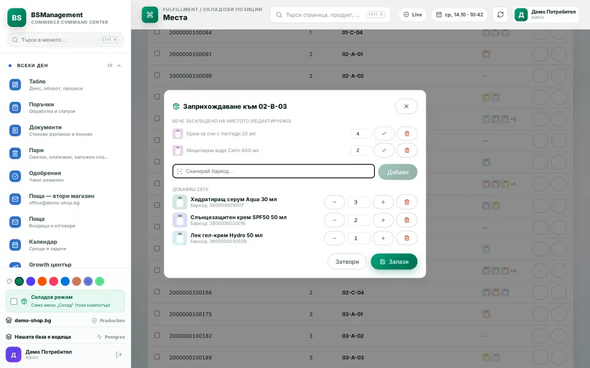Delete Крем за очи с пептиди row
Screen dimensions: 590x368
click(x=407, y=134)
